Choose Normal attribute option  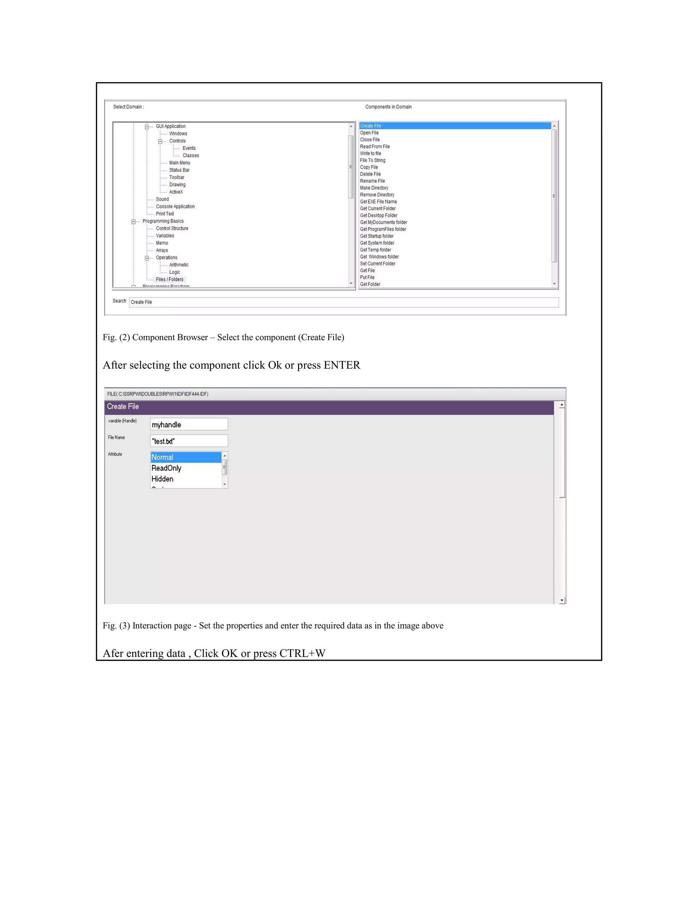(186, 457)
